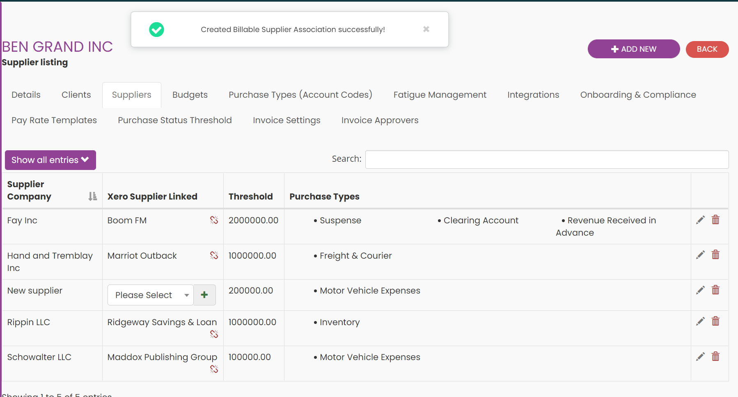This screenshot has width=738, height=397.
Task: Select the Suppliers tab
Action: pos(132,95)
